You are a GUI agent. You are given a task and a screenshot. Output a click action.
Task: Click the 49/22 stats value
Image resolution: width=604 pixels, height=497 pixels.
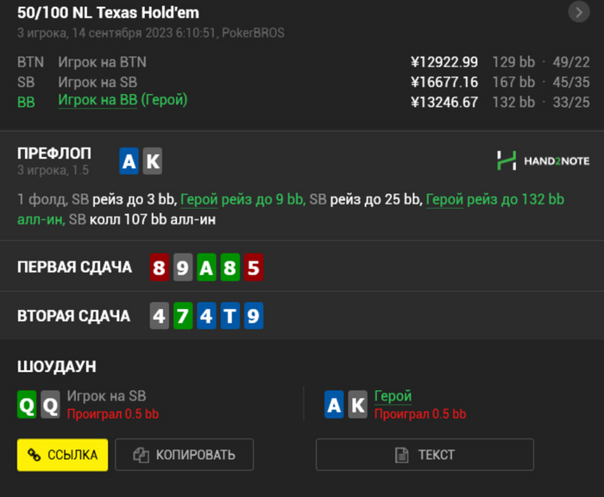pyautogui.click(x=571, y=62)
